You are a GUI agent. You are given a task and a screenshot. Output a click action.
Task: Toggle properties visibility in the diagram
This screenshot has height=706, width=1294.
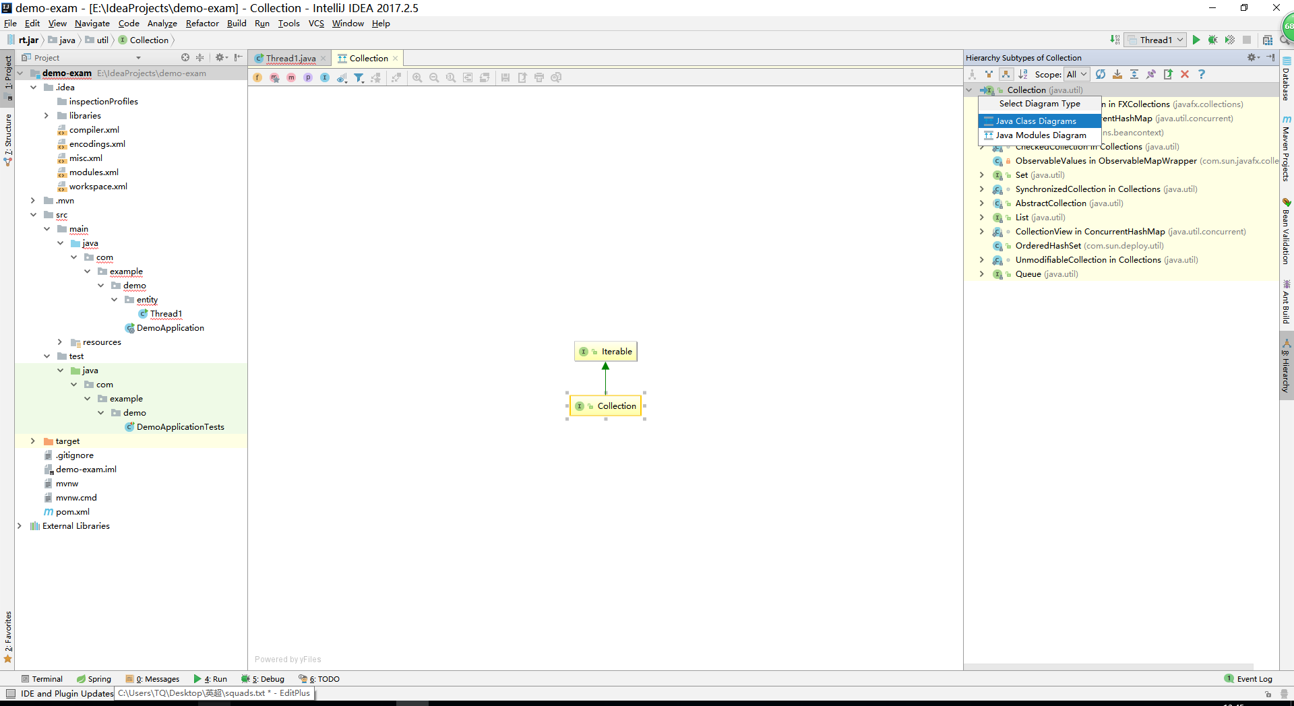tap(308, 77)
